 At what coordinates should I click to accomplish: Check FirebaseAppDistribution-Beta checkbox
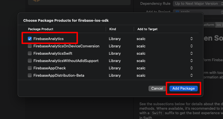coord(30,75)
